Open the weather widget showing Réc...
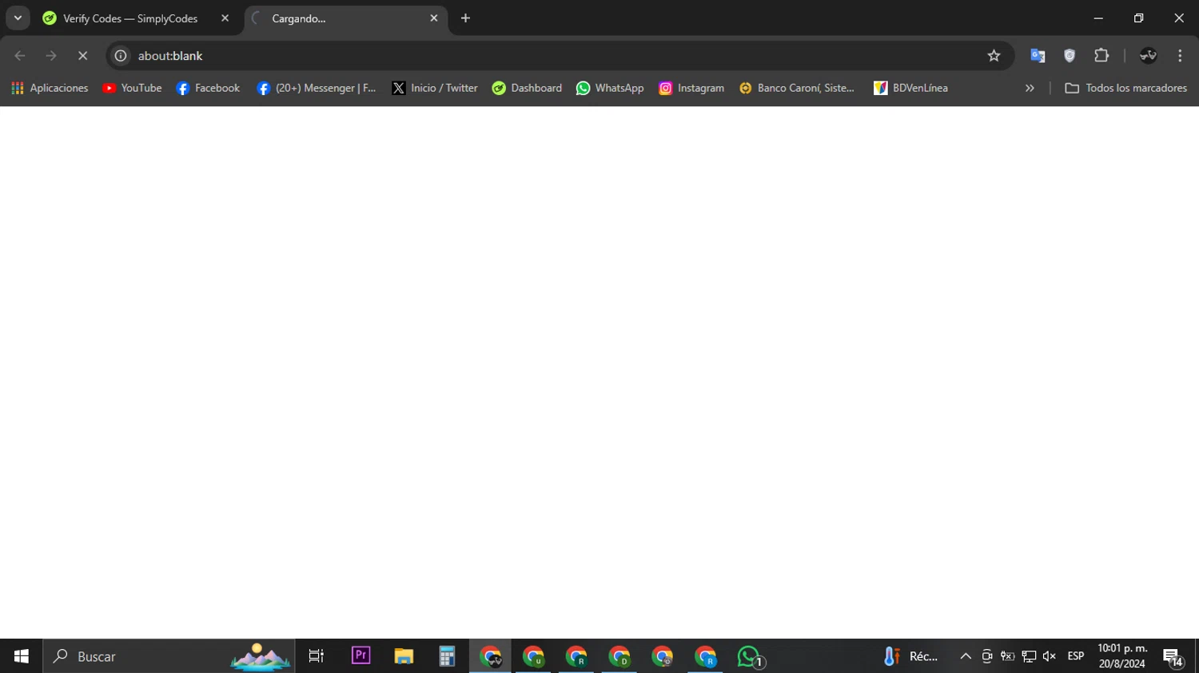The height and width of the screenshot is (673, 1199). tap(910, 656)
